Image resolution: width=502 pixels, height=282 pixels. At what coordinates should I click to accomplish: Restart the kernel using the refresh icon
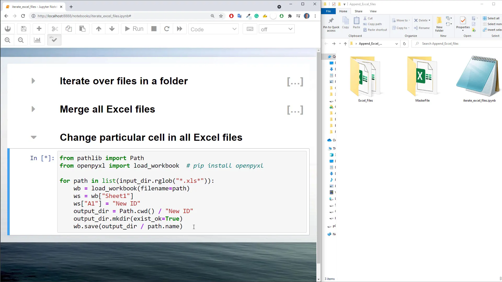click(x=167, y=29)
